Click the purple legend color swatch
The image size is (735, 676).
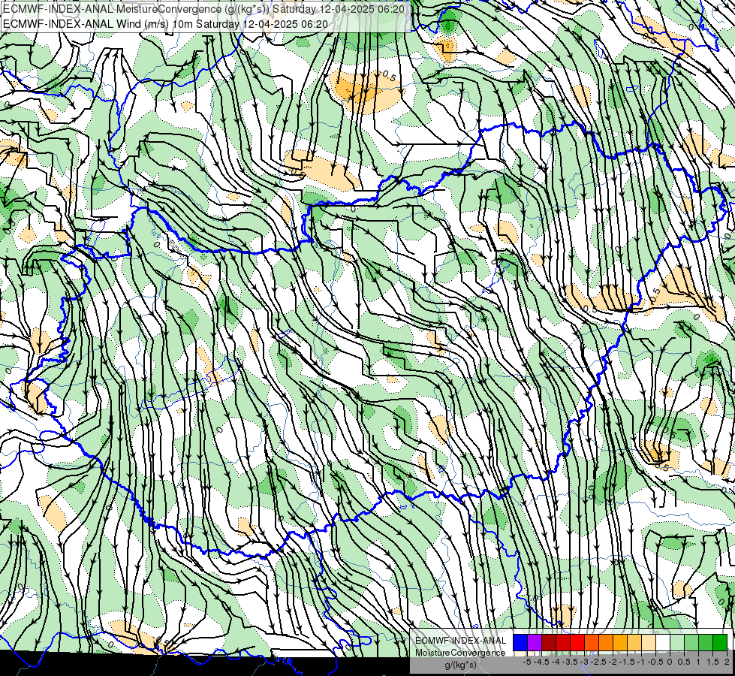tap(535, 643)
